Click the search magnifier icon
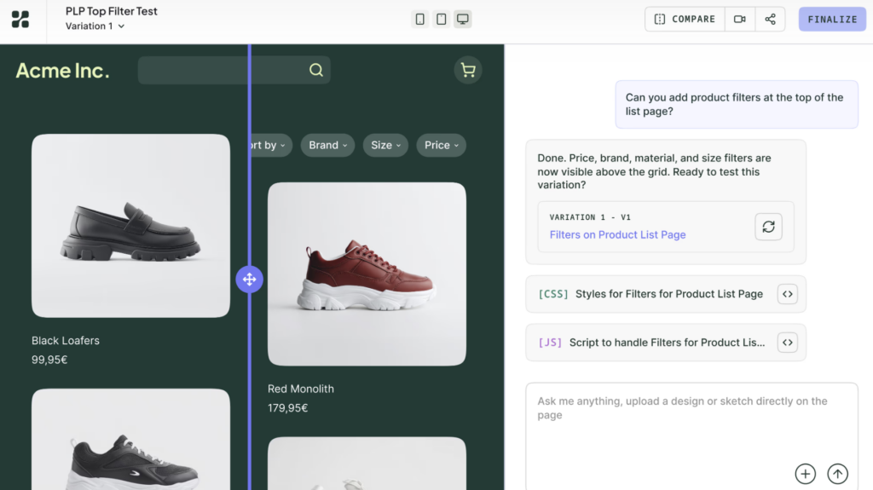Viewport: 873px width, 490px height. pos(316,71)
